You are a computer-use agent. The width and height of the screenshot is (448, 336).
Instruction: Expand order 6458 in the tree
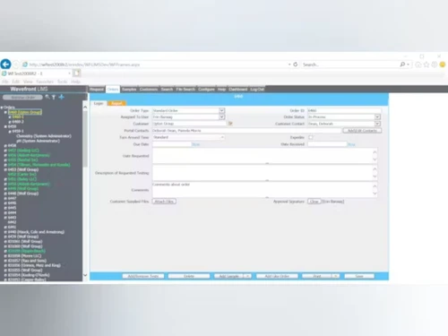pyautogui.click(x=5, y=146)
